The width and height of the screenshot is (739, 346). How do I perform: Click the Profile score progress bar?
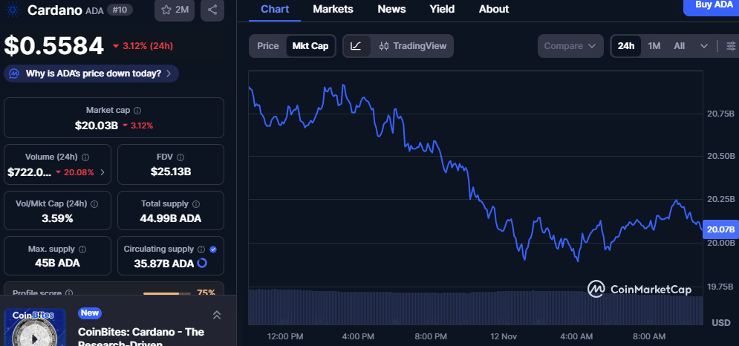[x=166, y=294]
